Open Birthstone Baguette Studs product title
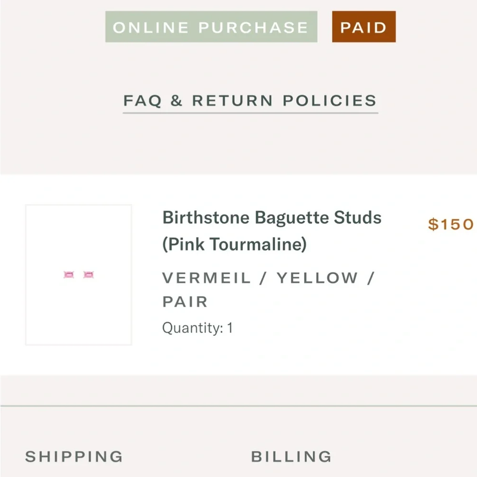The image size is (477, 477). pos(272,218)
